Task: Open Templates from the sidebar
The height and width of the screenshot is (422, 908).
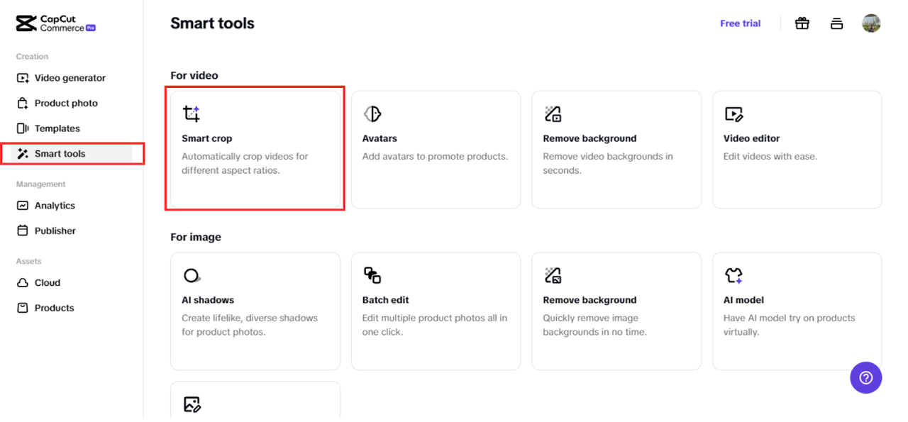Action: coord(57,128)
